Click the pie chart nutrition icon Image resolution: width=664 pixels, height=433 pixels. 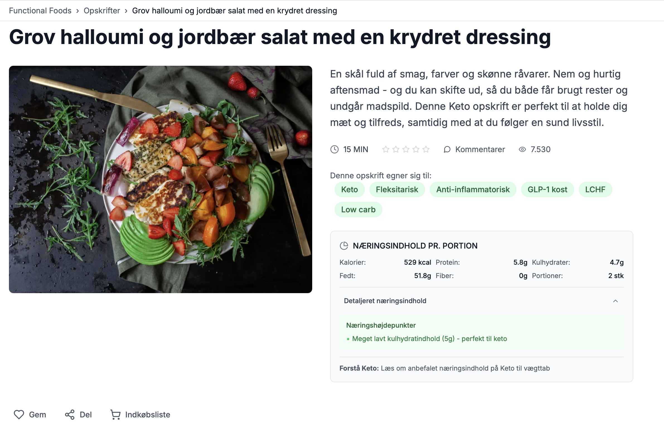(x=344, y=246)
